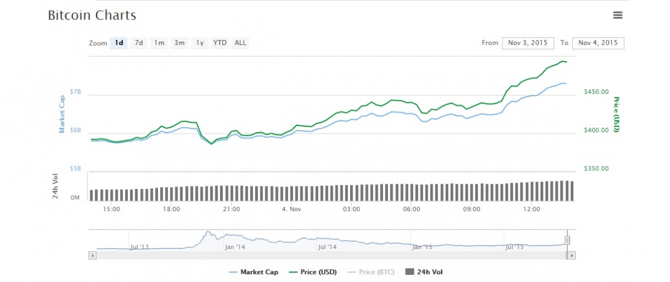Viewport: 670px width, 282px height.
Task: Click the navigator right scroll arrow
Action: pos(571,255)
